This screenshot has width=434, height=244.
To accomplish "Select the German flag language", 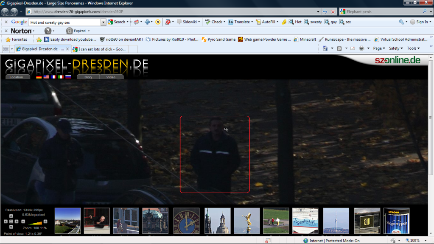I will click(39, 77).
